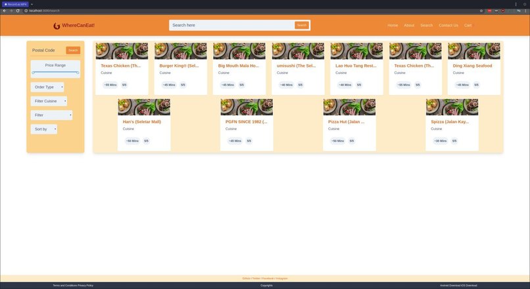530x289 pixels.
Task: Open the Search nav item in the header
Action: 426,26
